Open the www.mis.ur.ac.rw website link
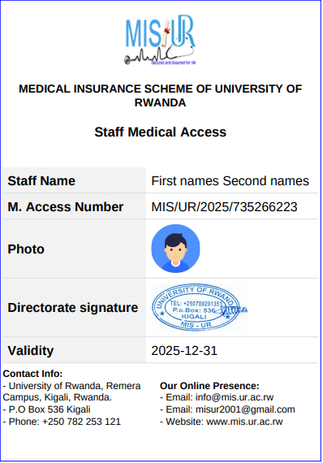 [244, 422]
